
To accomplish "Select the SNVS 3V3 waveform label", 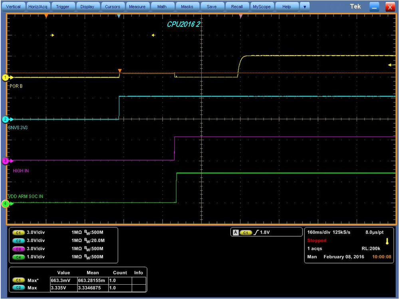I will tap(18, 128).
